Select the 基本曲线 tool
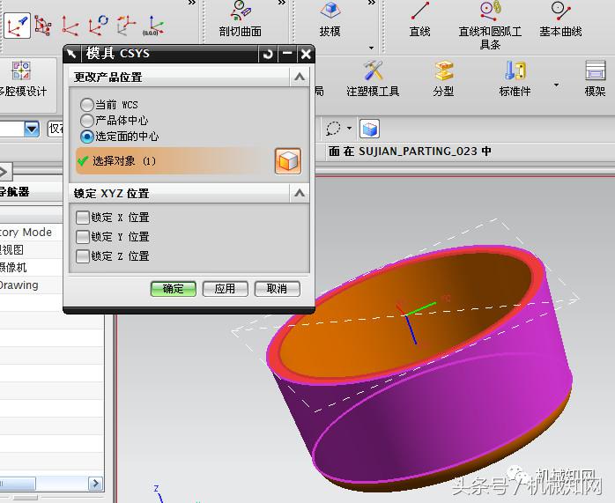 560,19
